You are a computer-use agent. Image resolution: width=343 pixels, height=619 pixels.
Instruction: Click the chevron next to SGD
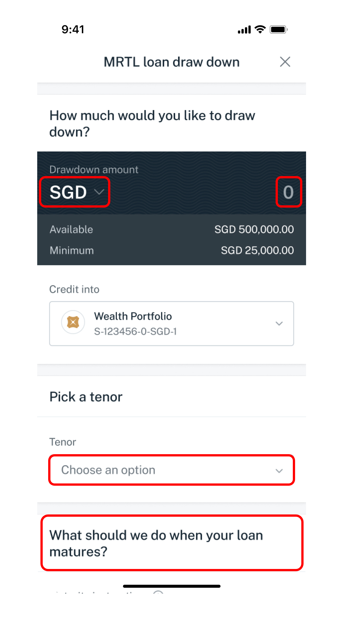99,192
